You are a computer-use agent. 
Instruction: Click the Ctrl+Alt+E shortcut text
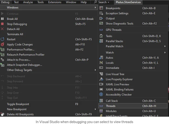point(149,13)
